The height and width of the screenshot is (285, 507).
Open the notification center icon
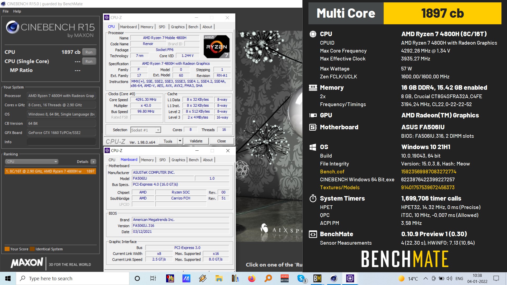(496, 278)
